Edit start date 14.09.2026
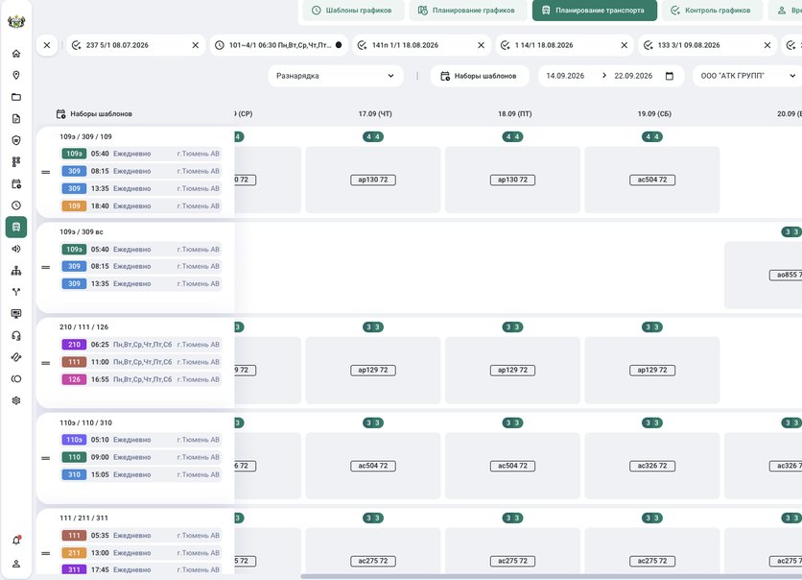 tap(565, 76)
